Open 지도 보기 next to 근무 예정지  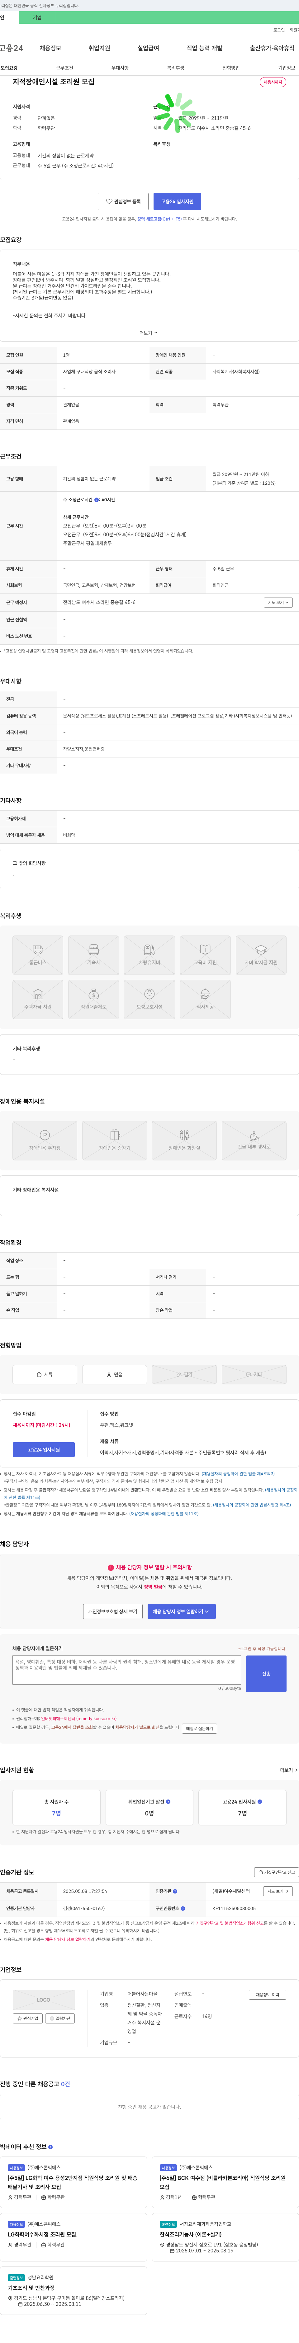pos(278,602)
